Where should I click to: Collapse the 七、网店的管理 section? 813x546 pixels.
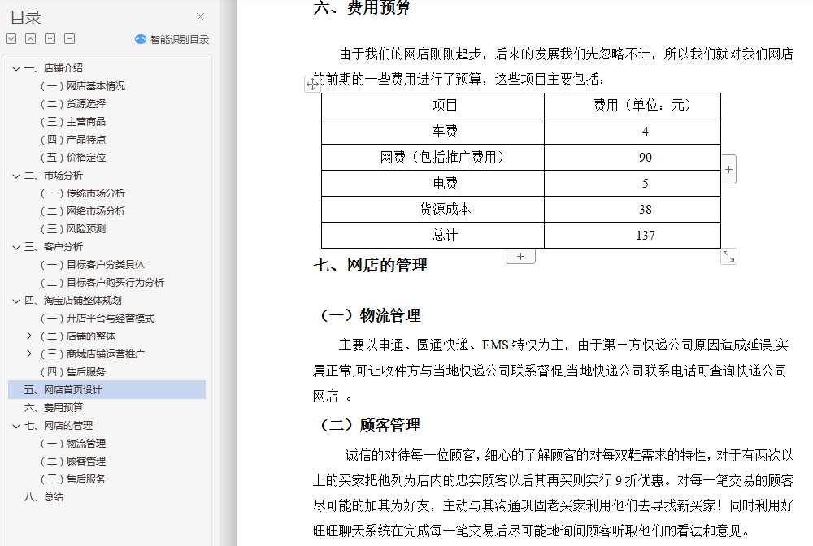pos(16,427)
